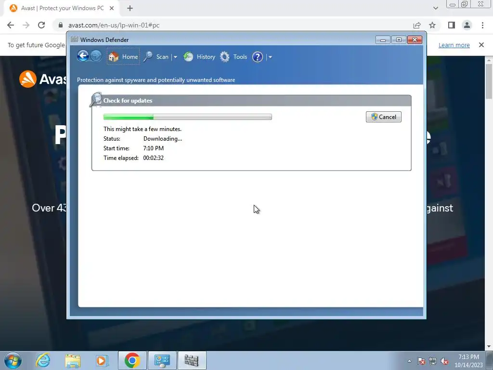Open Chrome three-dot menu
This screenshot has width=493, height=370.
point(482,25)
